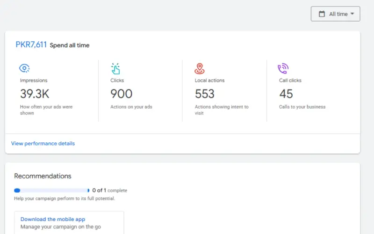Click the Impressions eye icon
This screenshot has height=234, width=374.
click(24, 68)
